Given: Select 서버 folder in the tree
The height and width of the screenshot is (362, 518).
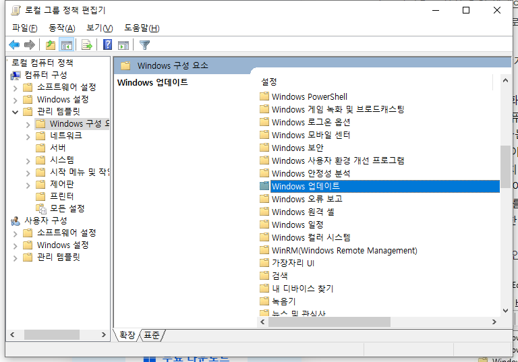Looking at the screenshot, I should [58, 148].
